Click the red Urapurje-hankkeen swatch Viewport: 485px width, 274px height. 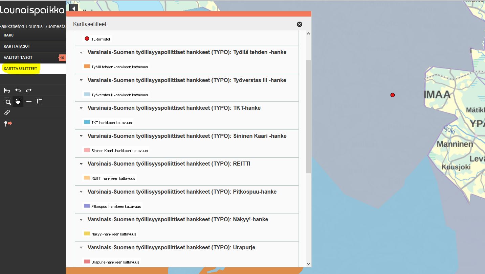87,261
